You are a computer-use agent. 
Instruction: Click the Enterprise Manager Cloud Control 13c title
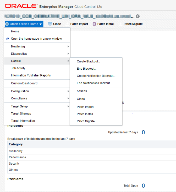tap(70, 7)
